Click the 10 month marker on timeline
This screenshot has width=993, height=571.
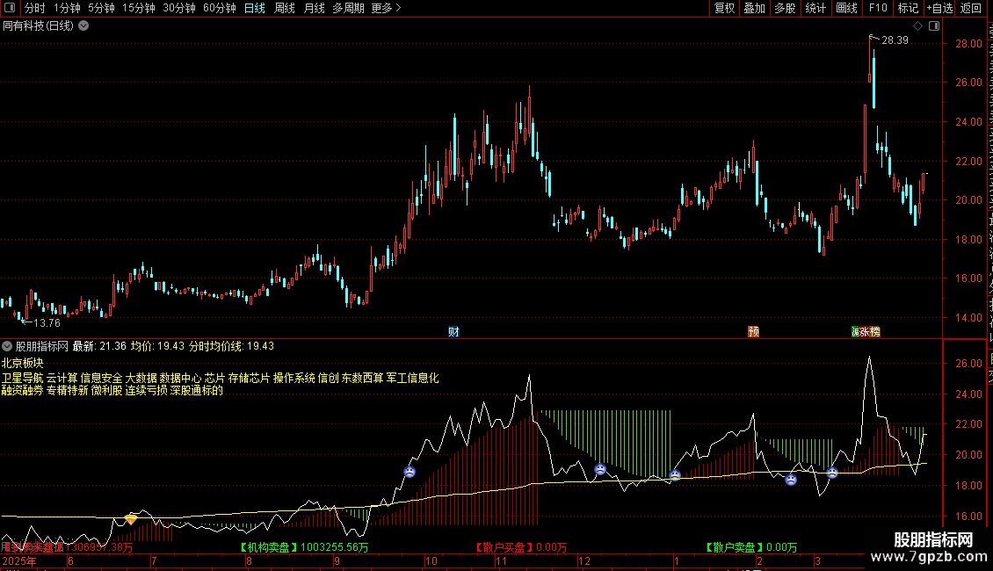point(431,560)
